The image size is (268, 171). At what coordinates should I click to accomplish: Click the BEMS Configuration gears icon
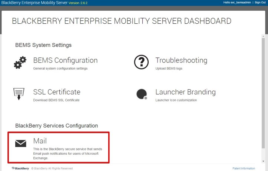pyautogui.click(x=20, y=63)
